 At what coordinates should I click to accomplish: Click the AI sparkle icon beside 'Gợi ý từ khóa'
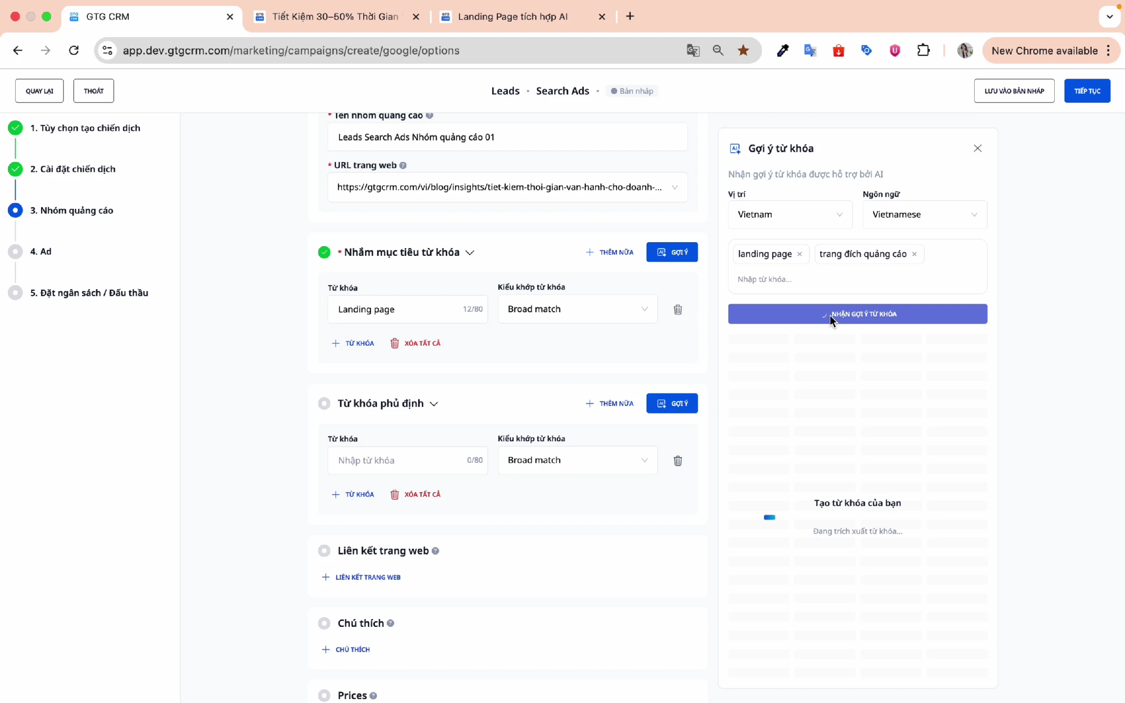point(735,148)
